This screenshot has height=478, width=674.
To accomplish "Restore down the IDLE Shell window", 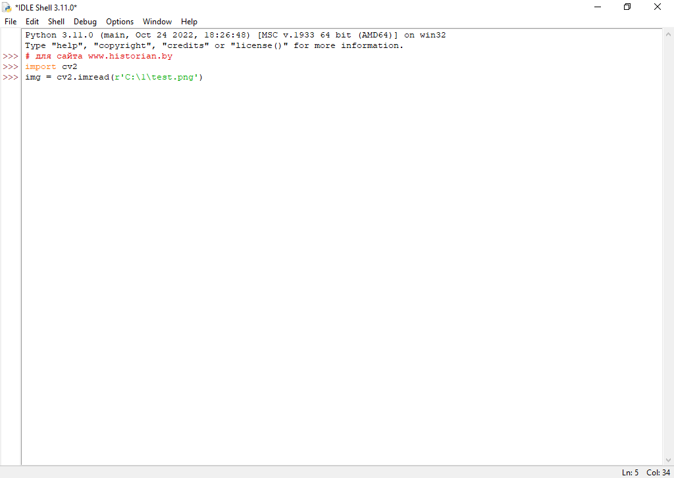I will click(627, 7).
